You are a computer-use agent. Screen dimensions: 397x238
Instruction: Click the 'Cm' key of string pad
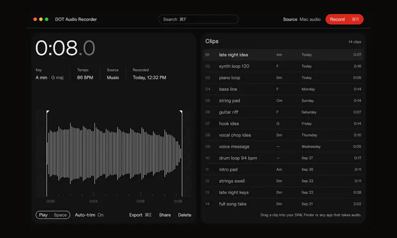click(x=279, y=101)
